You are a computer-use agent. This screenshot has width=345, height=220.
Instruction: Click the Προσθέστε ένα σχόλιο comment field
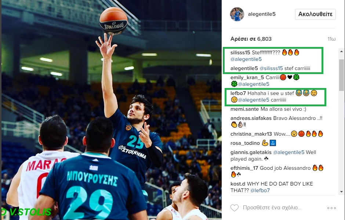pyautogui.click(x=272, y=208)
